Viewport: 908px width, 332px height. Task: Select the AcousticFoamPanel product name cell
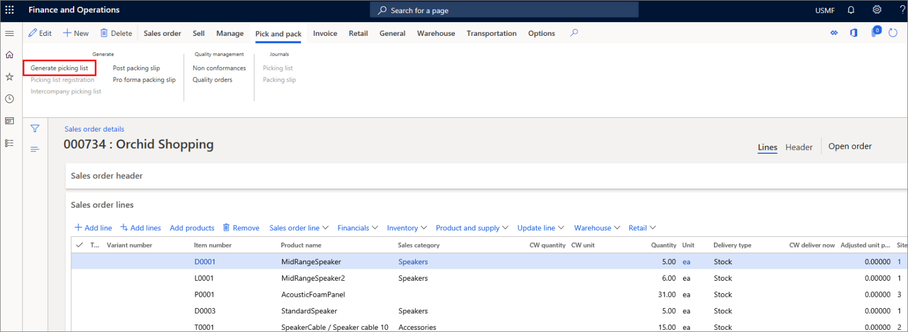tap(313, 295)
